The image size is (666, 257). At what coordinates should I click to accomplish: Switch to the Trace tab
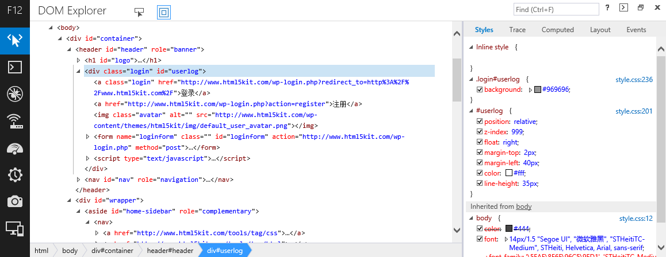click(x=518, y=30)
